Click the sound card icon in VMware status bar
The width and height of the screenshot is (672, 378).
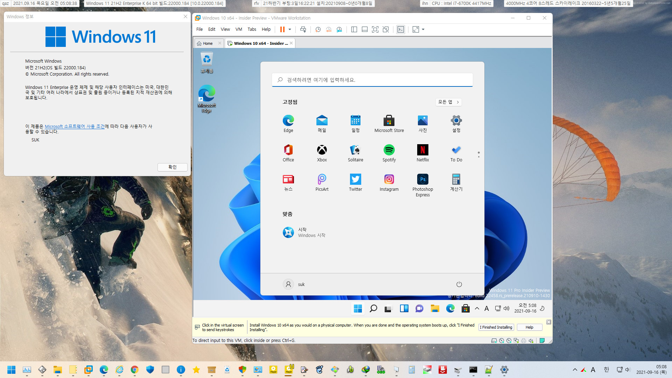point(531,341)
